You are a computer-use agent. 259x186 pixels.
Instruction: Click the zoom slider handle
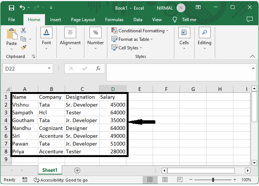coord(213,180)
